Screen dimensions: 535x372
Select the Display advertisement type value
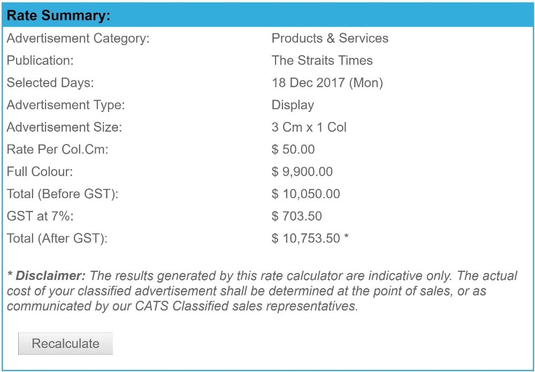(293, 105)
